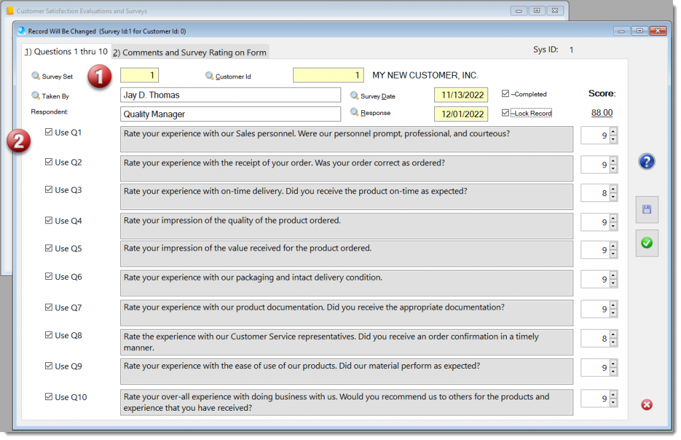Uncheck the Use Q3 checkbox
681x440 pixels.
(x=49, y=189)
